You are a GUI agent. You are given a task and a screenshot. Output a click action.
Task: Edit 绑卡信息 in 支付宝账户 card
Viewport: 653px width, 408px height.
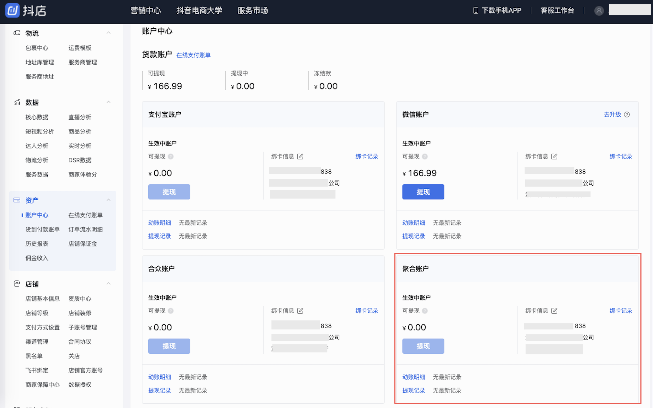tap(300, 156)
